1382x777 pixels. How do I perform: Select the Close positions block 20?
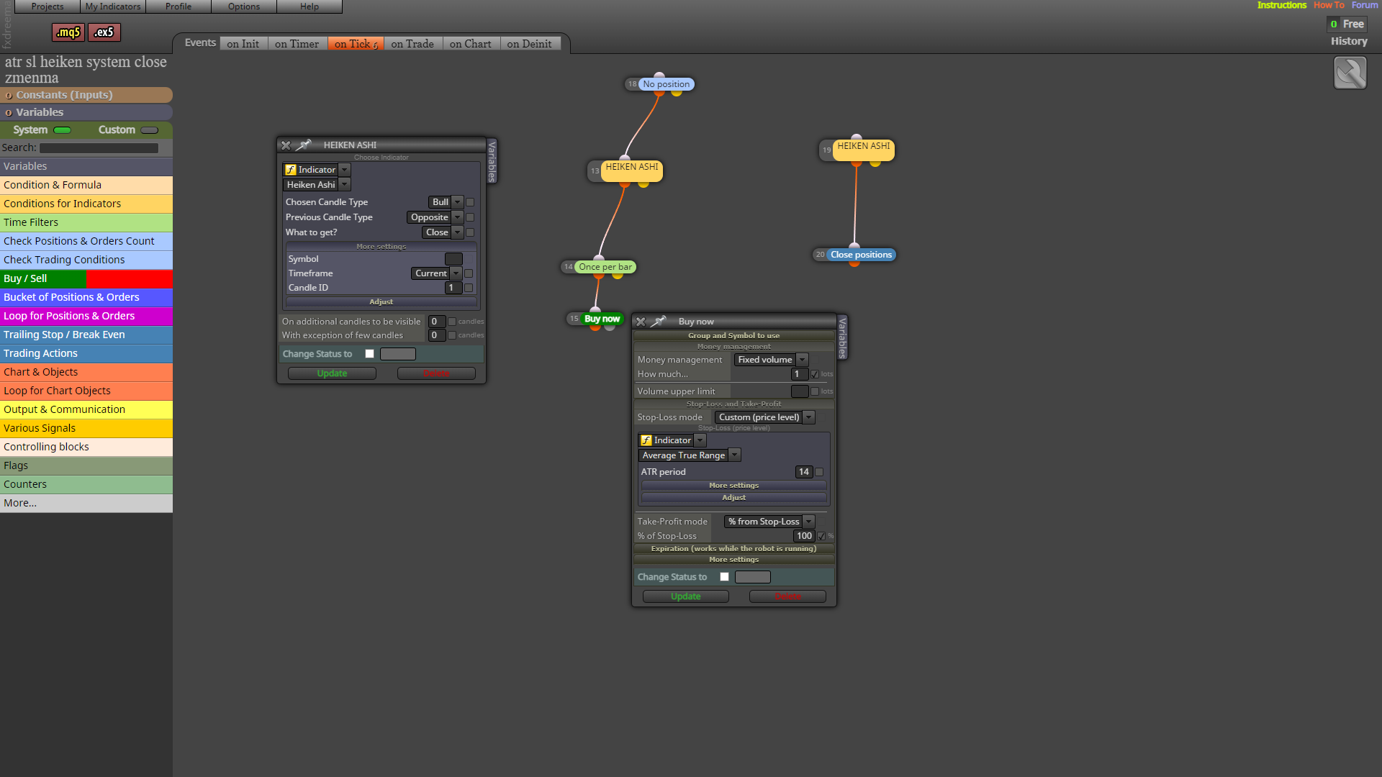tap(861, 255)
